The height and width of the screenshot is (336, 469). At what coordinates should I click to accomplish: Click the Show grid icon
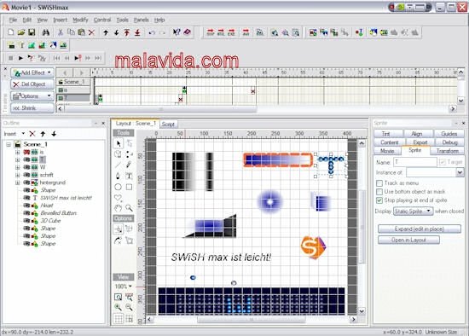point(119,319)
